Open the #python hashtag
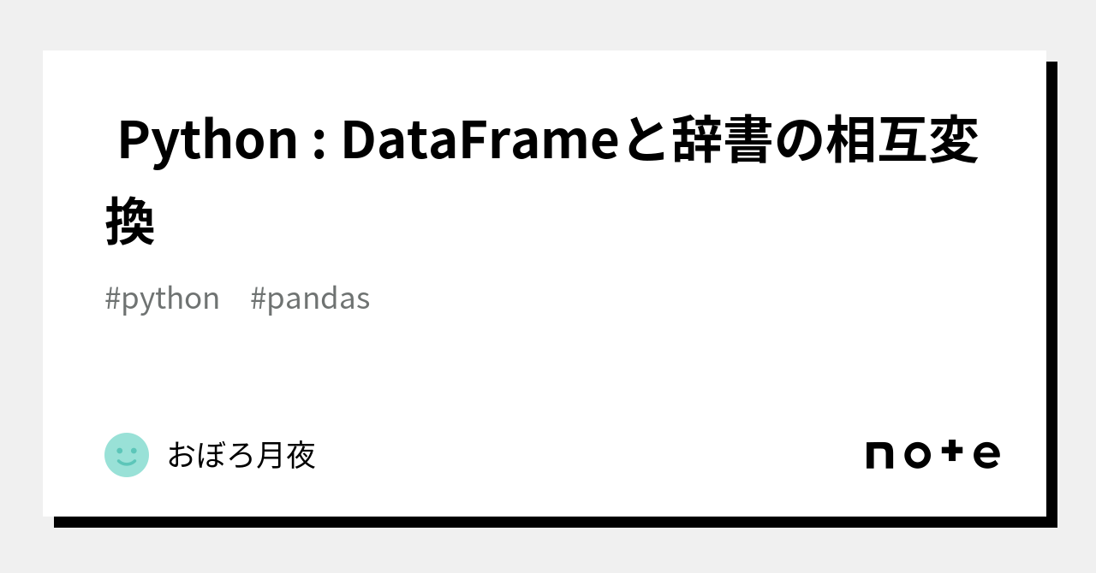This screenshot has height=573, width=1096. [x=163, y=298]
